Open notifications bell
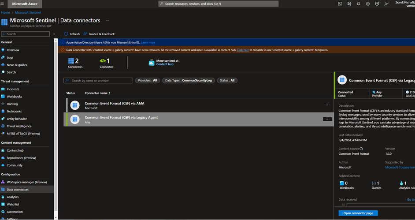Screen dimensions: 415x220 click(x=359, y=4)
